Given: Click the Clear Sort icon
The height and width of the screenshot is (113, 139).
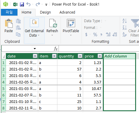Looking at the screenshot, I should point(125,35).
